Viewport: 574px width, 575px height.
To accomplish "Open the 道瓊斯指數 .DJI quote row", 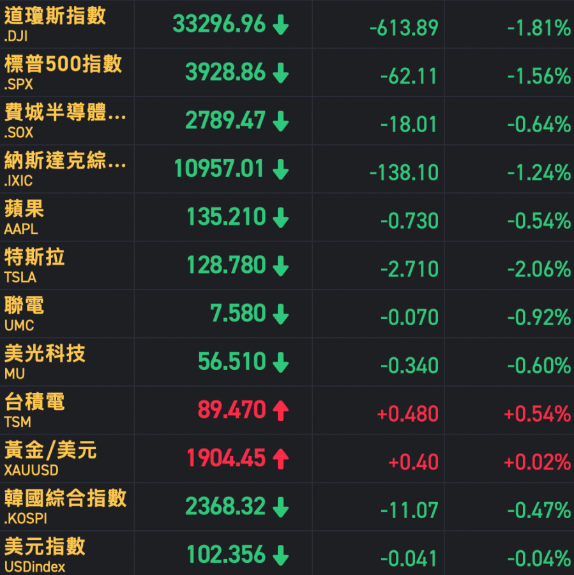I will tap(55, 24).
